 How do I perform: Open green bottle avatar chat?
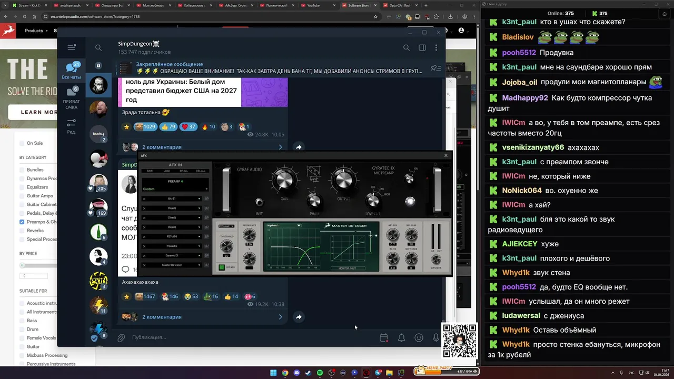[98, 232]
